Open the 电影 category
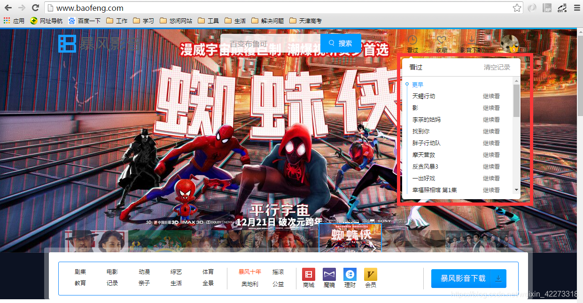This screenshot has width=583, height=303. coord(112,272)
